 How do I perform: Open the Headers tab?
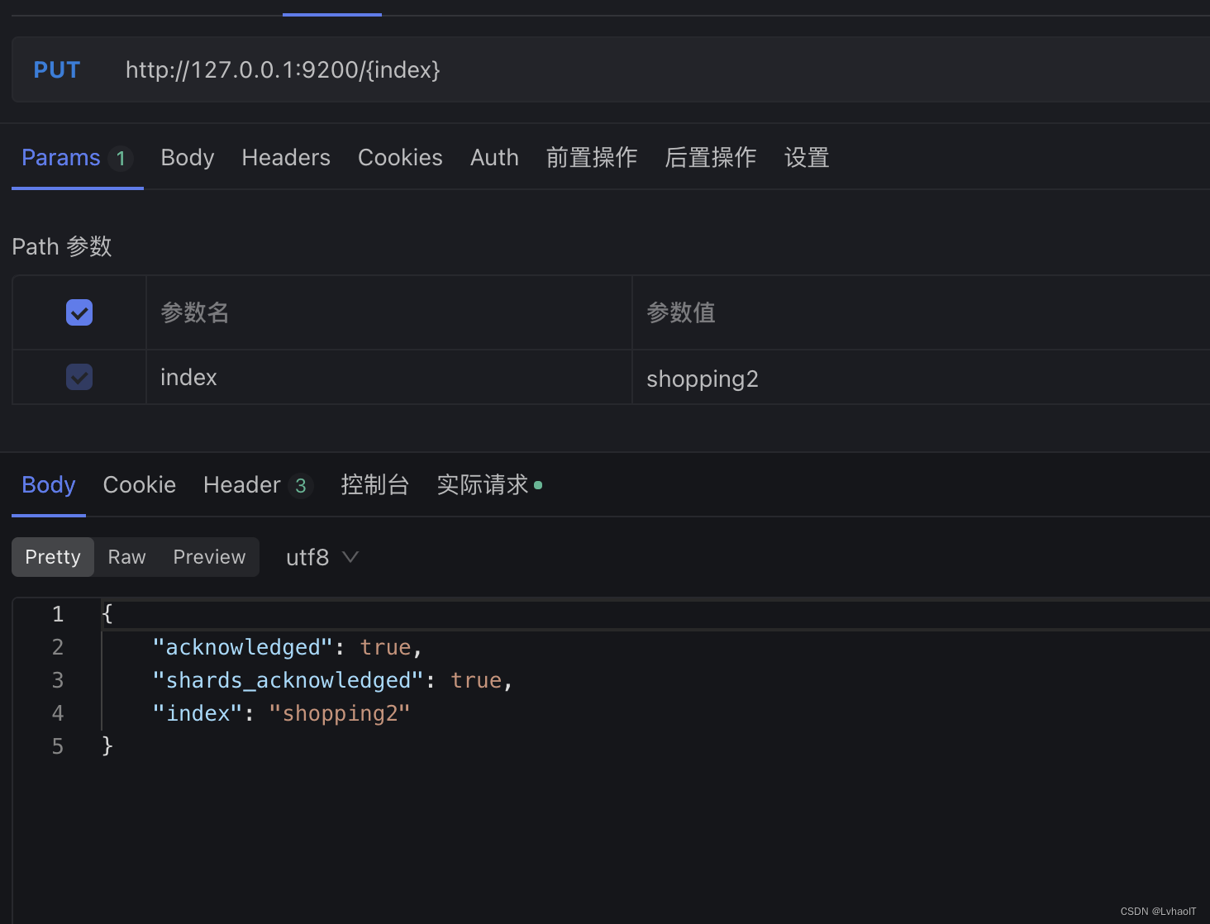click(286, 157)
